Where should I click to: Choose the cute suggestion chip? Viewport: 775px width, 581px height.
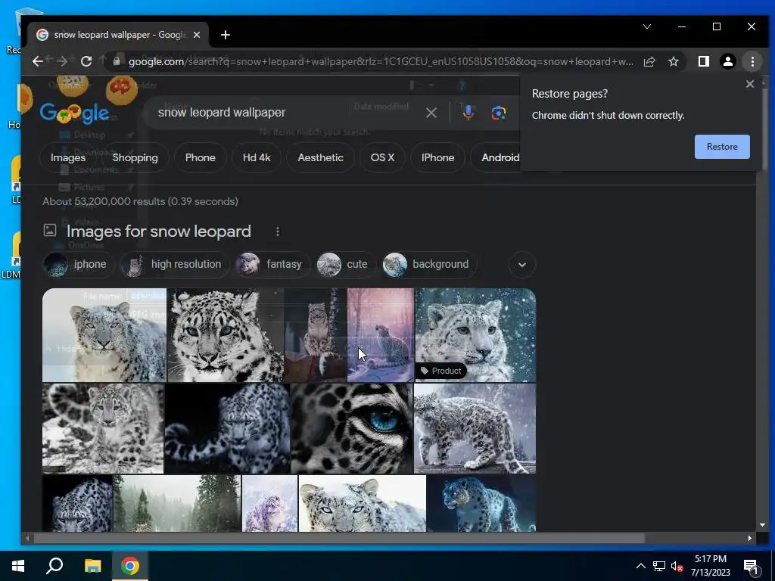[345, 264]
